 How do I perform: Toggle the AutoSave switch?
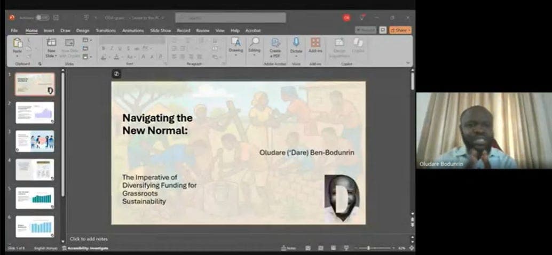point(42,18)
